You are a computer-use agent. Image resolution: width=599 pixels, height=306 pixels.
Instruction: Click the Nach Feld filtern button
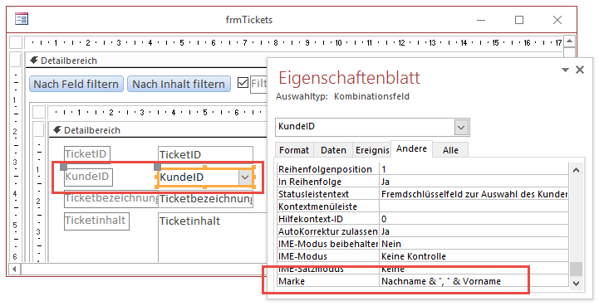pyautogui.click(x=76, y=84)
